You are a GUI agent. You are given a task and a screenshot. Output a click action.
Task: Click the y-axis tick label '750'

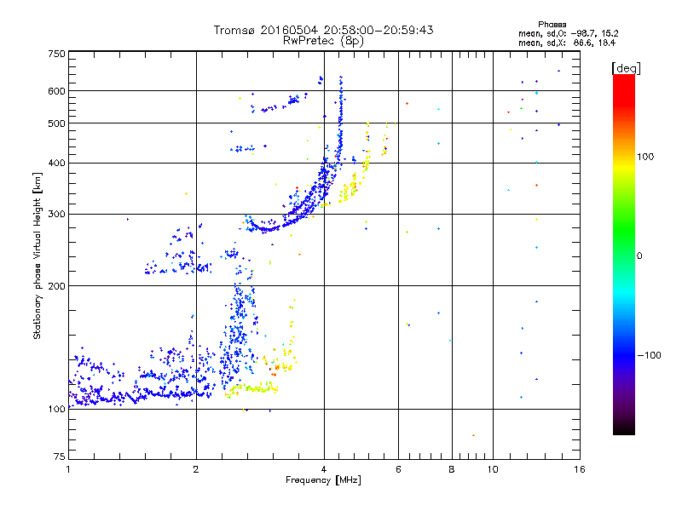pyautogui.click(x=56, y=54)
